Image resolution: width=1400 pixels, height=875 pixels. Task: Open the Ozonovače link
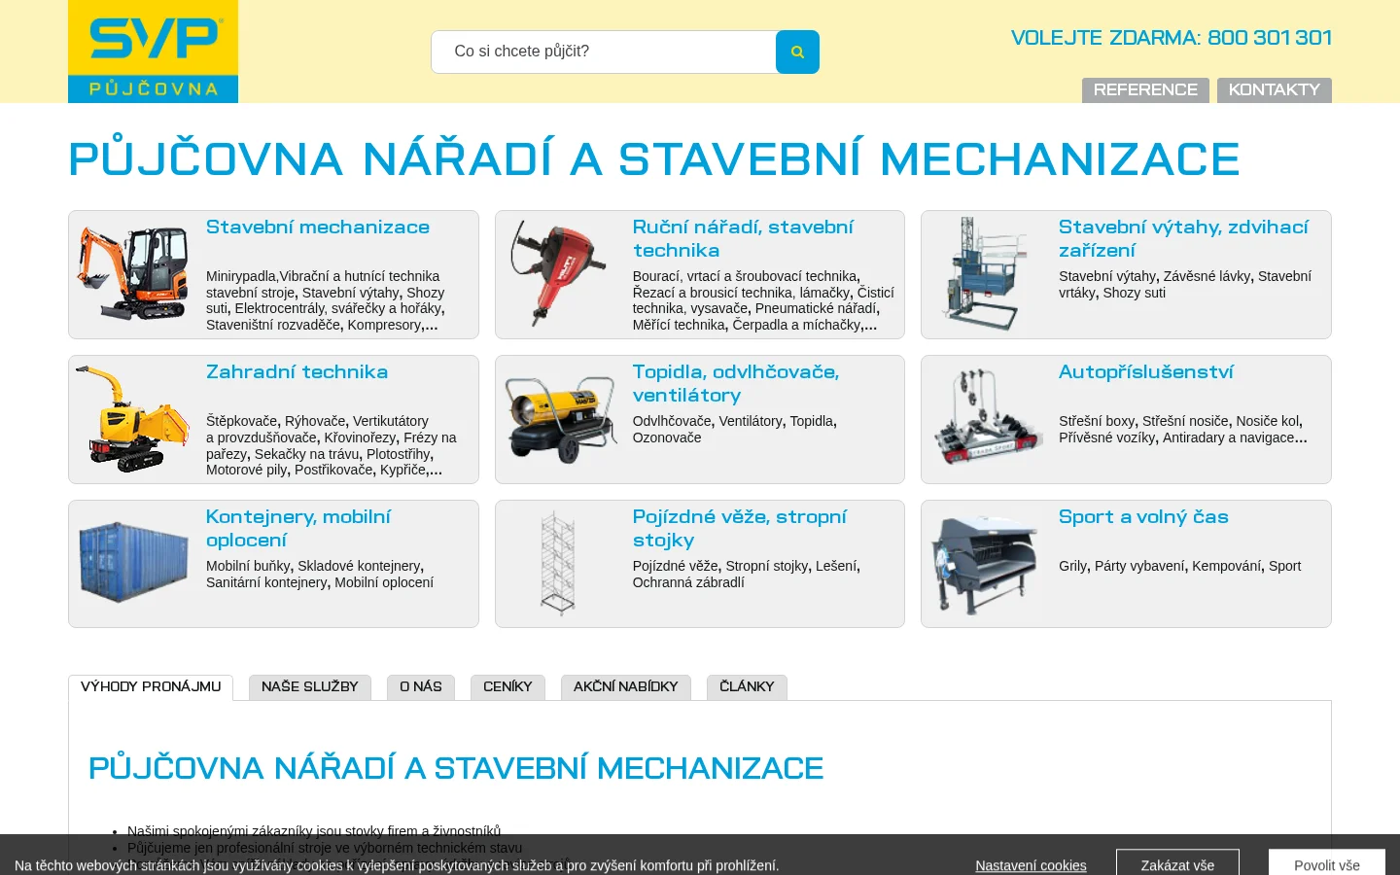[667, 437]
